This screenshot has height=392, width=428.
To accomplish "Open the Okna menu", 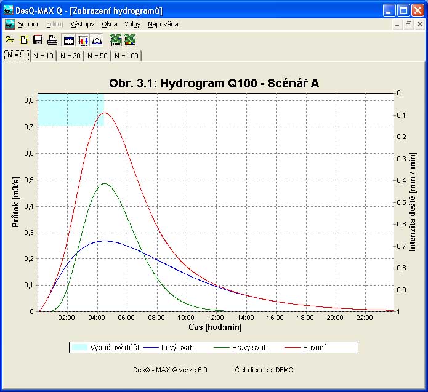I will [110, 24].
